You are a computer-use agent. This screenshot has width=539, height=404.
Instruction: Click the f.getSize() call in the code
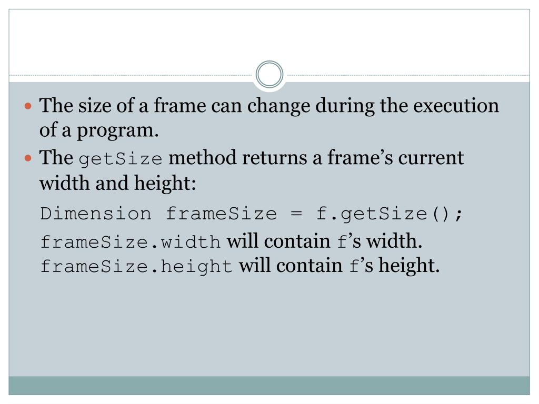click(x=389, y=214)
